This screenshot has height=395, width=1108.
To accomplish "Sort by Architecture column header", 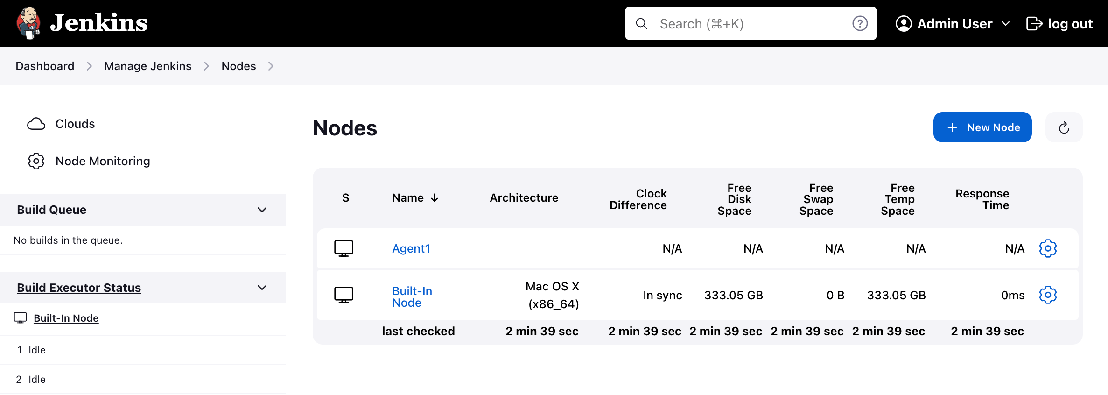I will tap(524, 198).
